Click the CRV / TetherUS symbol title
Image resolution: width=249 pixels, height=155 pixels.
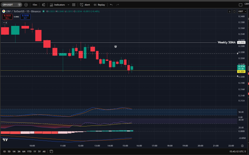pyautogui.click(x=23, y=11)
